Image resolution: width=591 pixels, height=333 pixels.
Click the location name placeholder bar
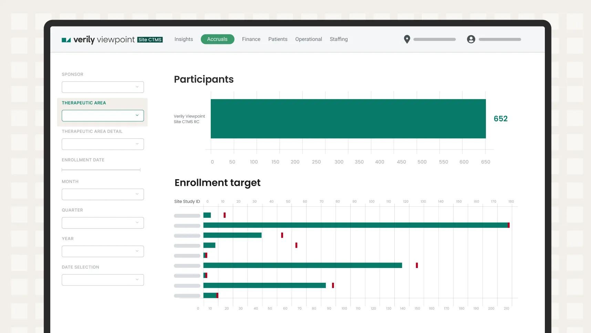[434, 40]
